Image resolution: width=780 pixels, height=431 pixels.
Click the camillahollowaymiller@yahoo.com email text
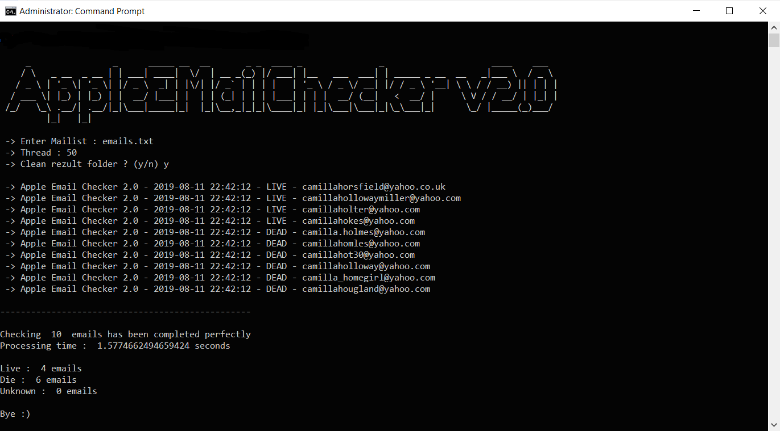(381, 198)
